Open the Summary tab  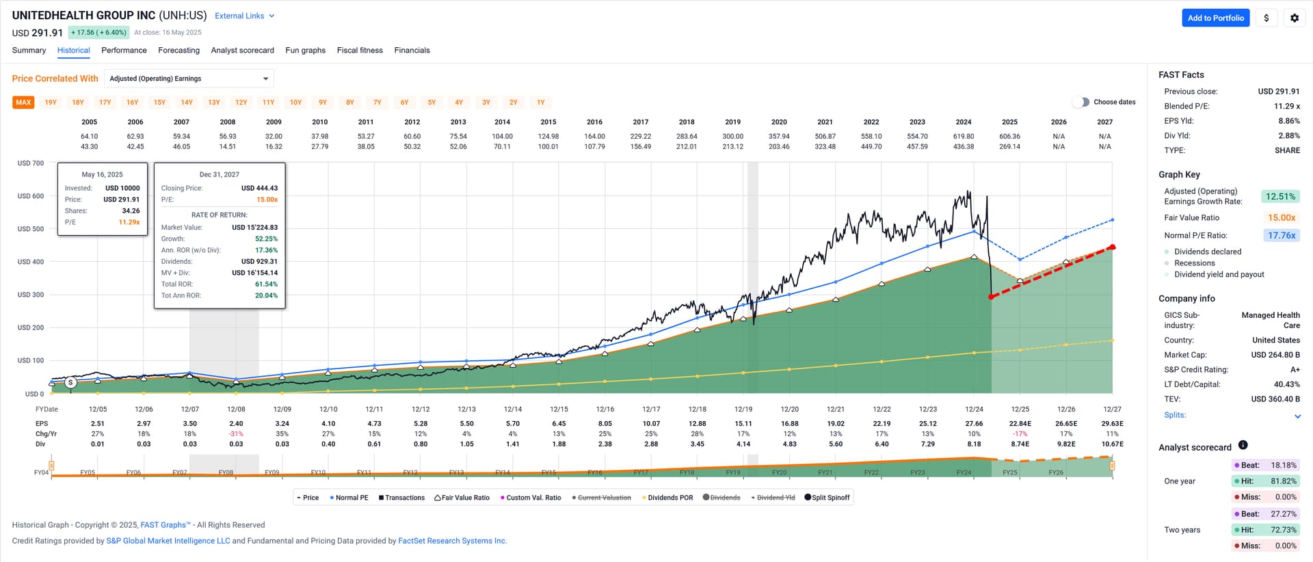pos(29,51)
